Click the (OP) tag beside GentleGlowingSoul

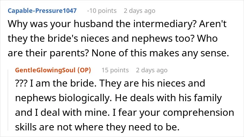coord(84,70)
